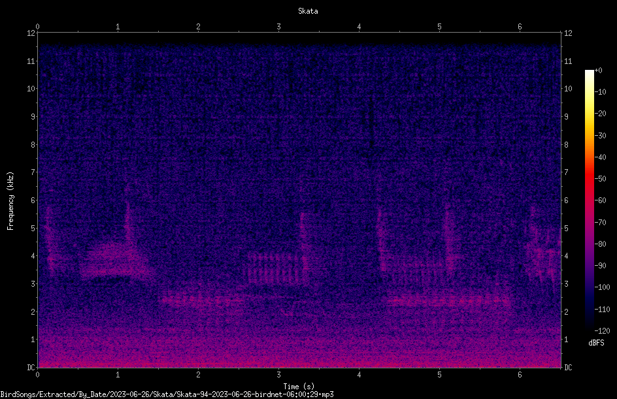Viewport: 617px width, 399px height.
Task: Click the "2" tick on the right frequency axis
Action: tap(566, 311)
